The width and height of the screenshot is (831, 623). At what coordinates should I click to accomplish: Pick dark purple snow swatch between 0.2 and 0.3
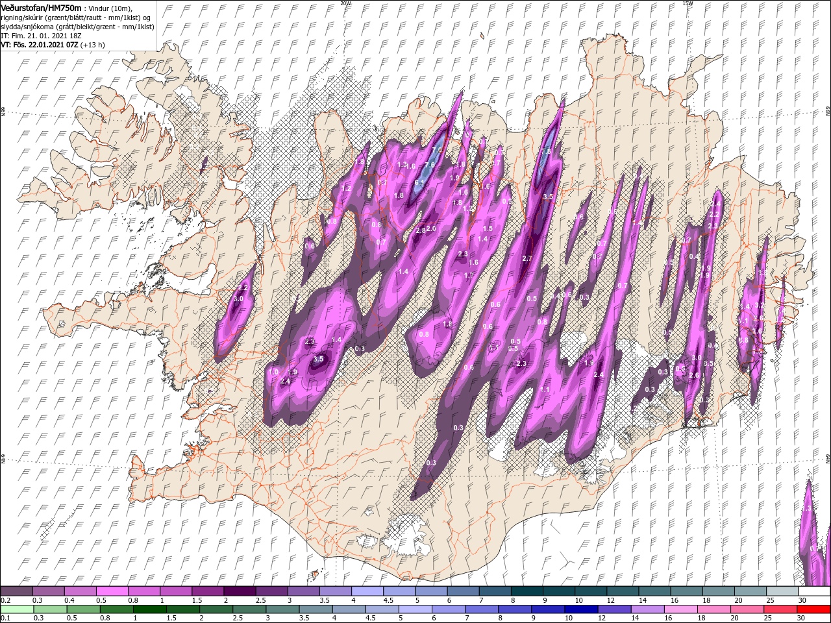pyautogui.click(x=17, y=591)
